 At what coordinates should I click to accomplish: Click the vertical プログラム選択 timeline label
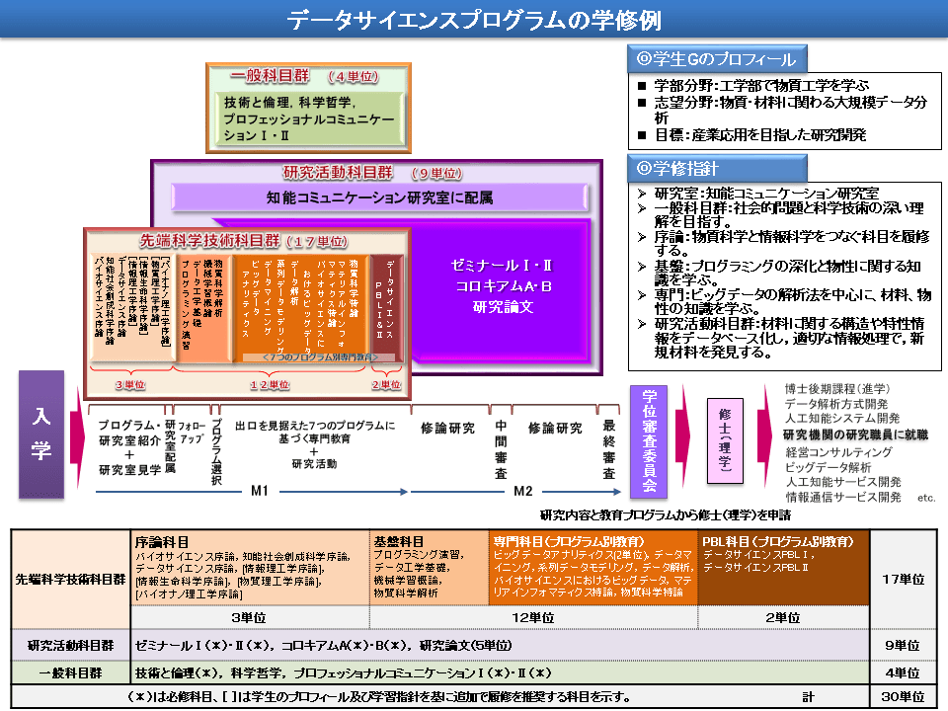click(x=216, y=451)
